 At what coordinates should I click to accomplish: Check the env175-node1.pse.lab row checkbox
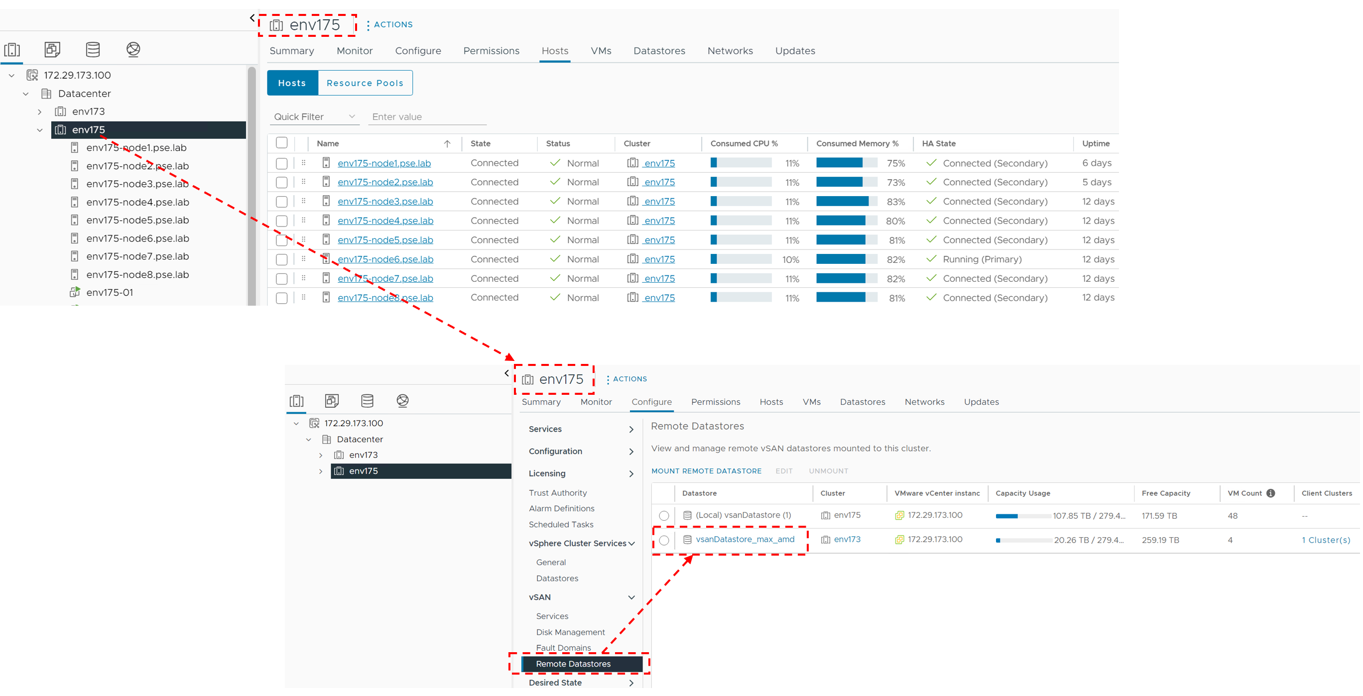point(281,163)
